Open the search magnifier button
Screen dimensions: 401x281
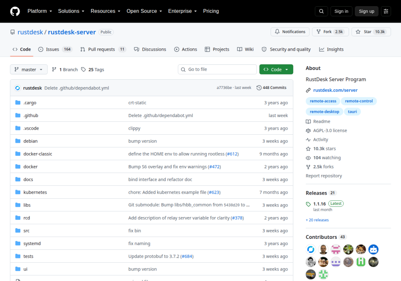tap(322, 11)
